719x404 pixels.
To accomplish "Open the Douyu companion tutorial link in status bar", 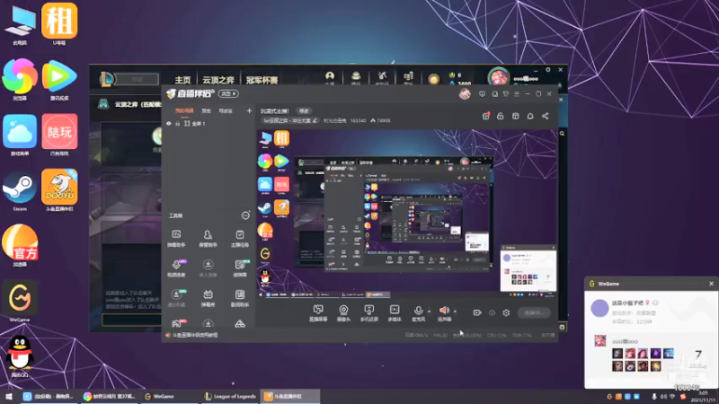I will click(x=195, y=335).
